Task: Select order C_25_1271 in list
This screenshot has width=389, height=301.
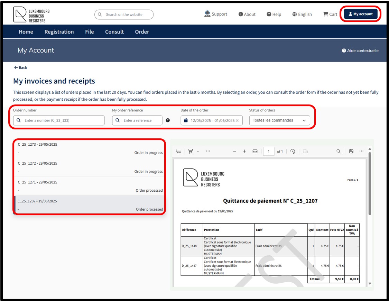Action: coord(90,186)
